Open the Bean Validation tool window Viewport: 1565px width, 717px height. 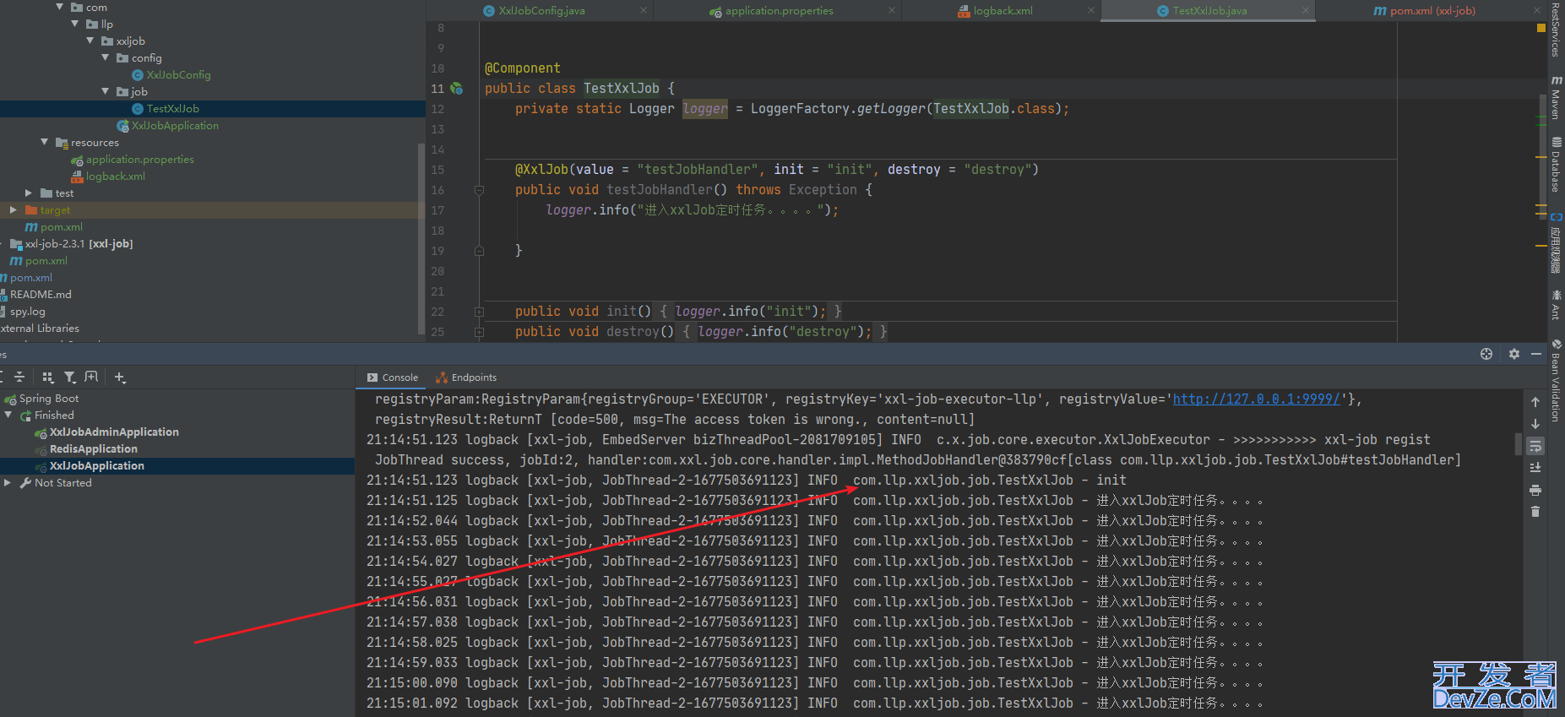(x=1556, y=380)
